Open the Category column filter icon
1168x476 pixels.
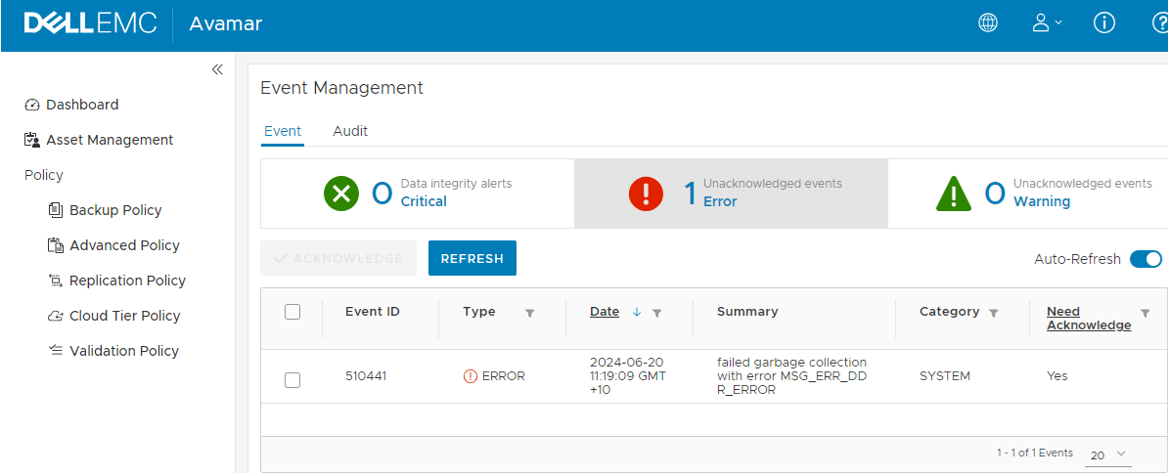pyautogui.click(x=994, y=313)
